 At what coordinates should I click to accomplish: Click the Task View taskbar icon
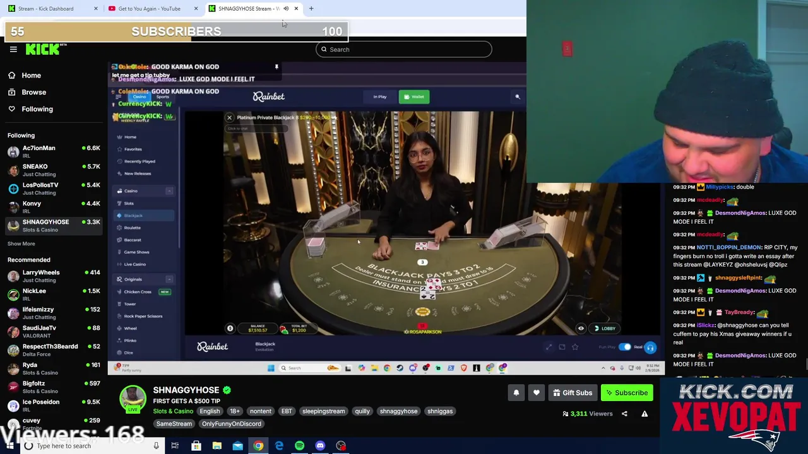(x=175, y=446)
